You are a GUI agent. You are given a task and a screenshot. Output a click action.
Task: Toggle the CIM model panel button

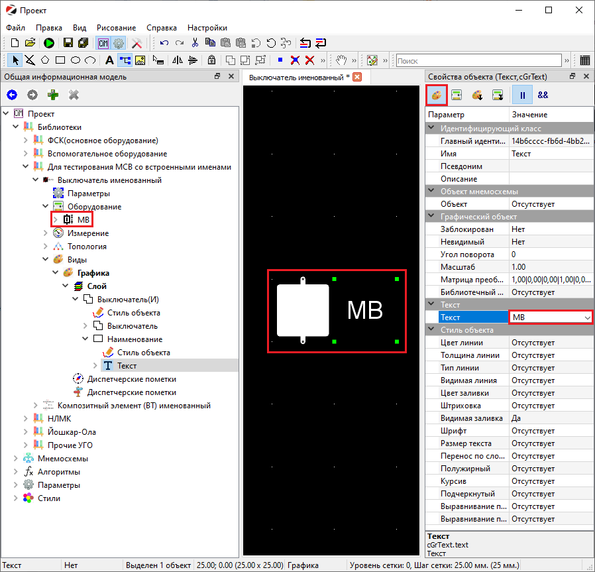click(x=103, y=43)
